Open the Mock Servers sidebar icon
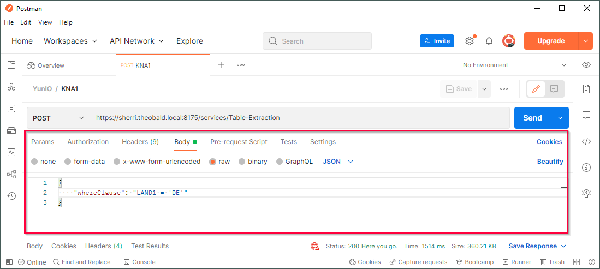This screenshot has width=600, height=269. click(11, 130)
